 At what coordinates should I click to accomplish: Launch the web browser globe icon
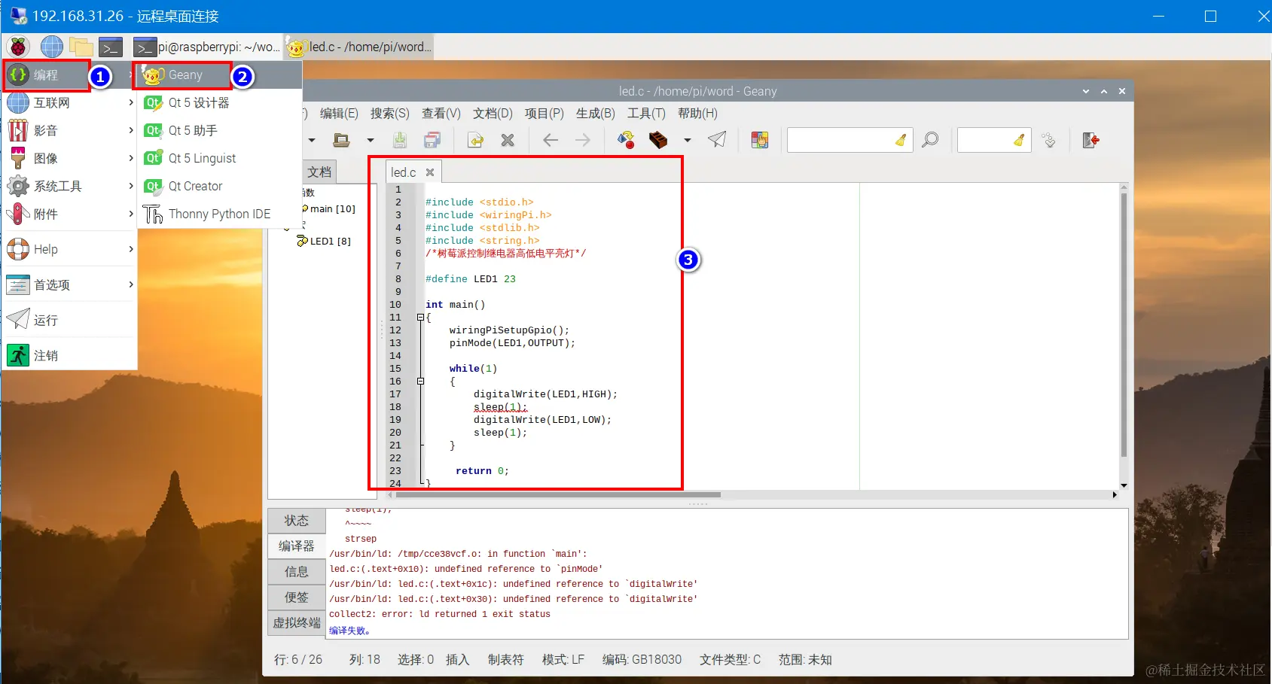(x=51, y=47)
